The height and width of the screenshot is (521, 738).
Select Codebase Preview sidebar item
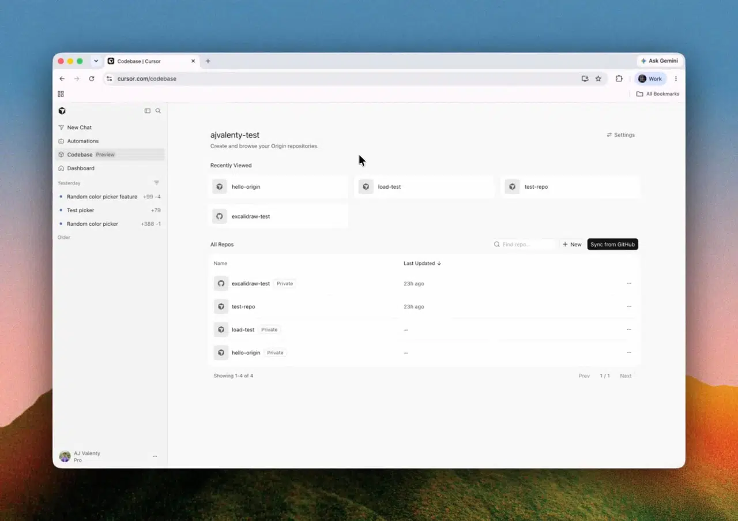110,155
